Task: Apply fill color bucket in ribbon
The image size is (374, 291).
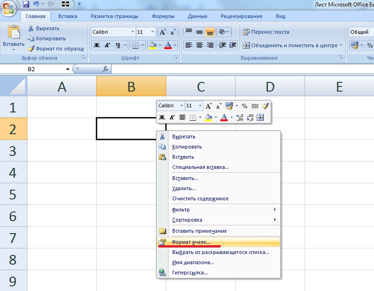Action: [153, 45]
